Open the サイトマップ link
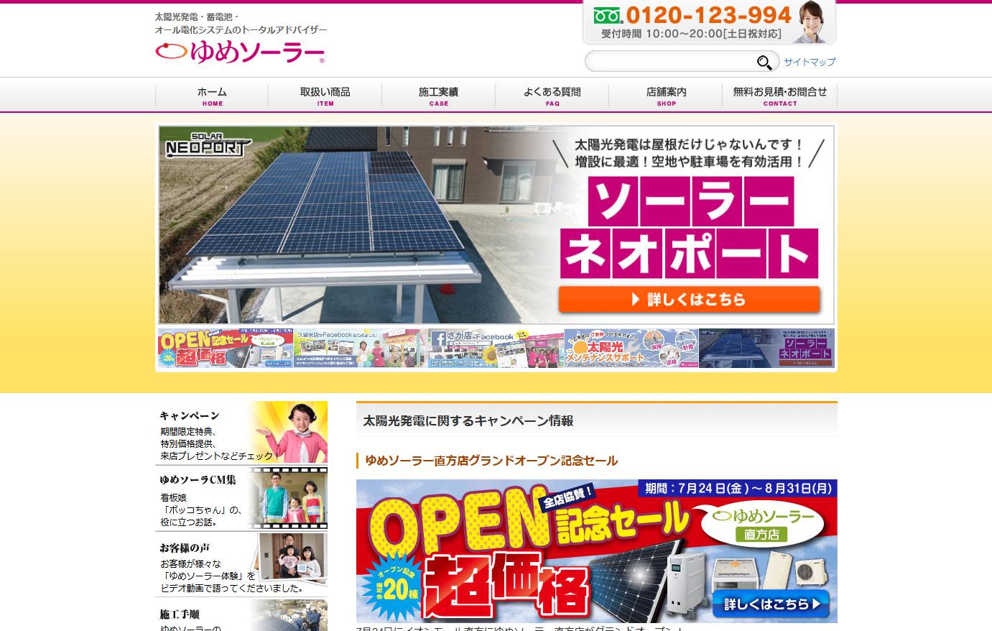The height and width of the screenshot is (631, 992). click(810, 62)
